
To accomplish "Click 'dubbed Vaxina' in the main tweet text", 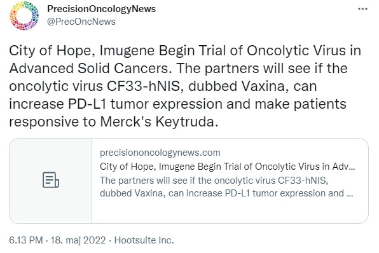I will point(236,86).
